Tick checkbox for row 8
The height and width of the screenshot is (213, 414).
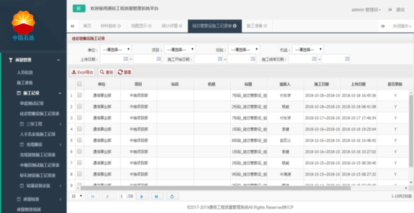[79, 174]
